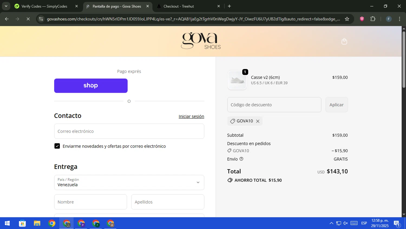Click the Iniciar sesión link
406x229 pixels.
[191, 116]
